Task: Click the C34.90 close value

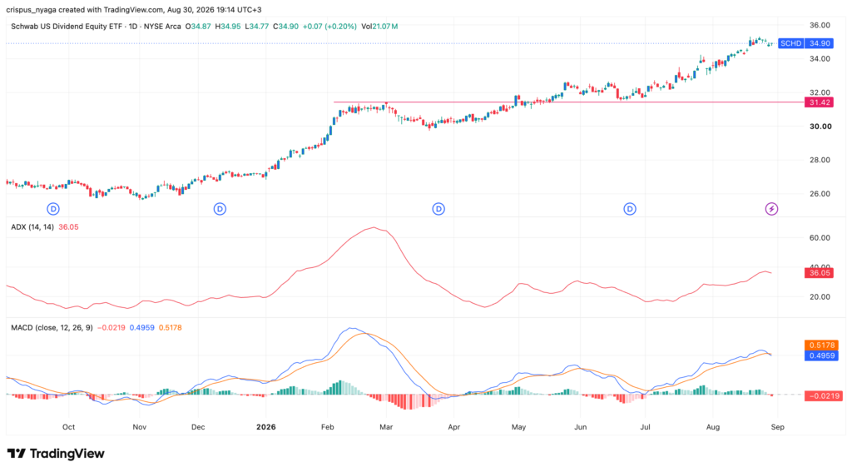Action: pyautogui.click(x=285, y=26)
